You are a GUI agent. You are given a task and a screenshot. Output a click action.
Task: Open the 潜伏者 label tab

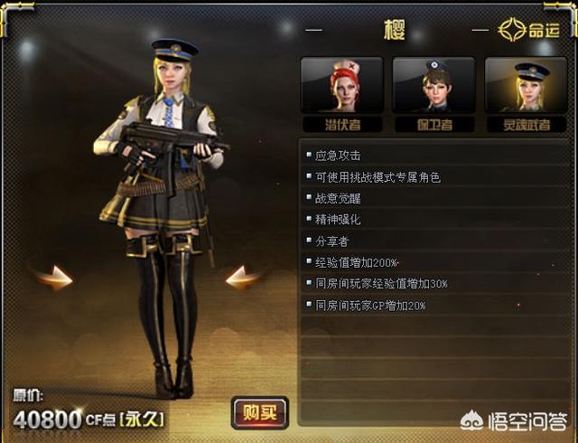pyautogui.click(x=342, y=125)
